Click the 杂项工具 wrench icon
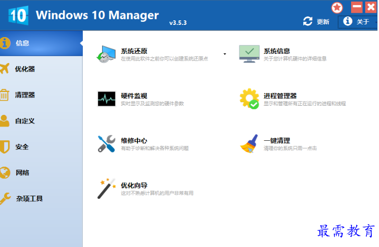The width and height of the screenshot is (379, 247). [5, 199]
